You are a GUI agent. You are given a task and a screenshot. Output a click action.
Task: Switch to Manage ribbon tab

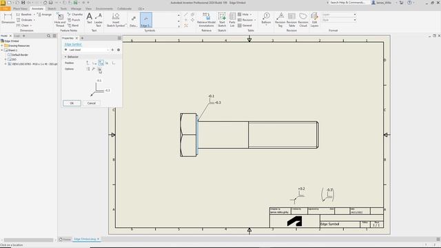(76, 9)
